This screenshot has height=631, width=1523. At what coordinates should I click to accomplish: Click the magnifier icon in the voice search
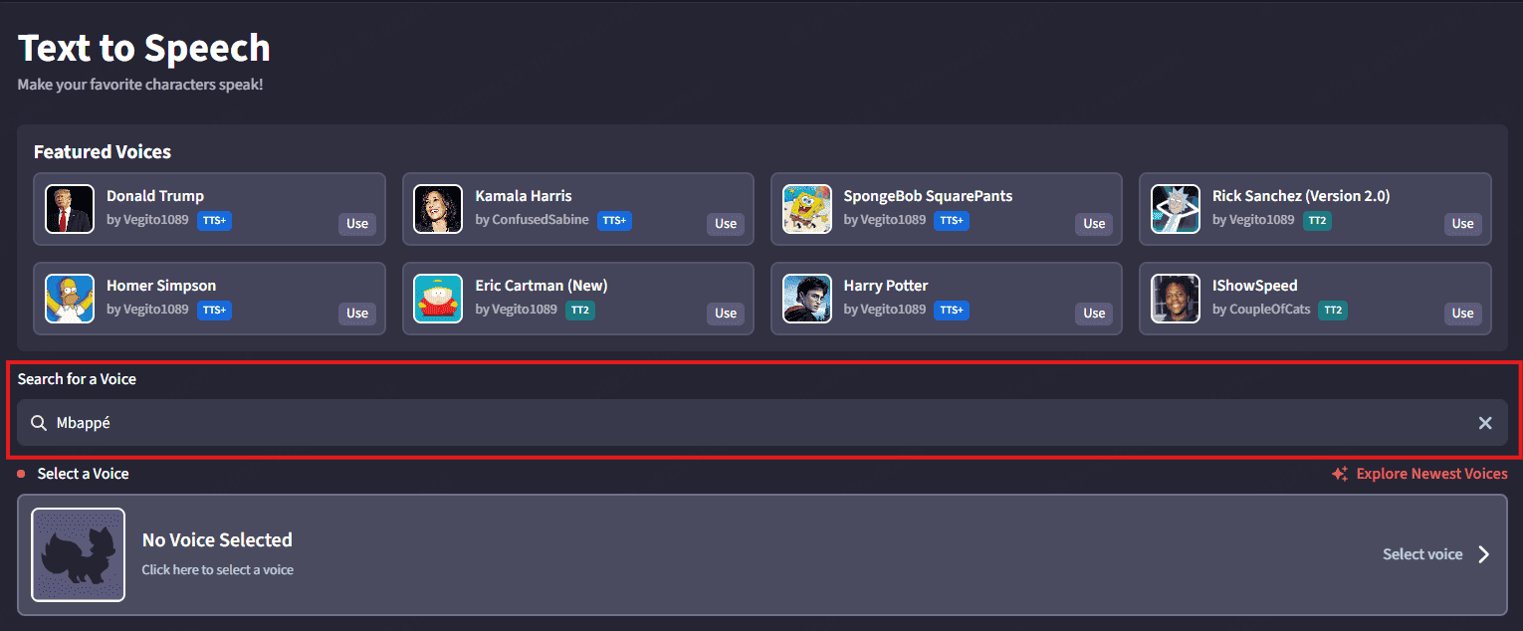point(39,423)
